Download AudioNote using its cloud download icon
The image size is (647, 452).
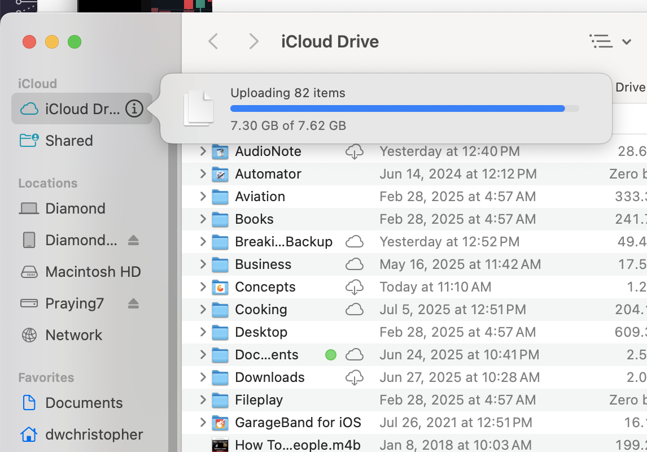[x=355, y=151]
